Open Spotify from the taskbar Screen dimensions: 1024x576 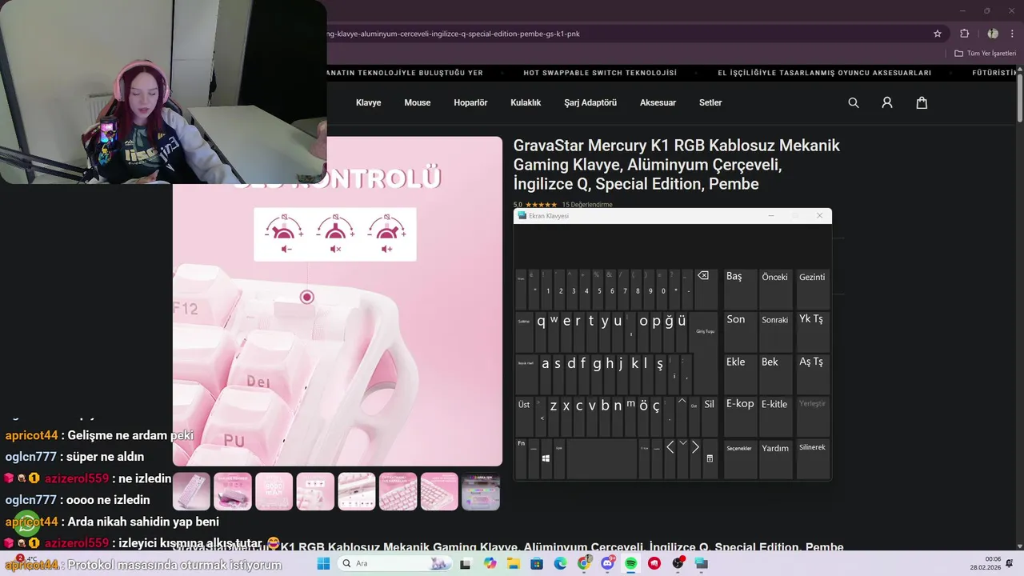pos(630,563)
